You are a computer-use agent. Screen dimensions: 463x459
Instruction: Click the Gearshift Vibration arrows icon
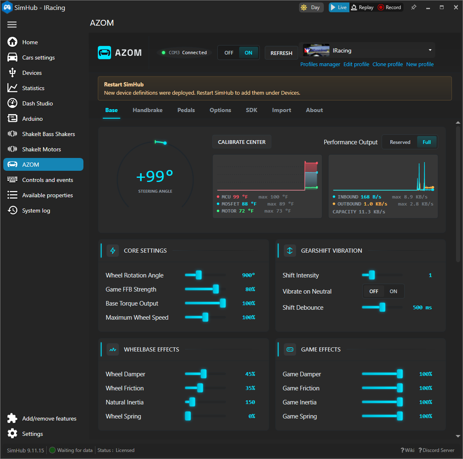coord(290,251)
